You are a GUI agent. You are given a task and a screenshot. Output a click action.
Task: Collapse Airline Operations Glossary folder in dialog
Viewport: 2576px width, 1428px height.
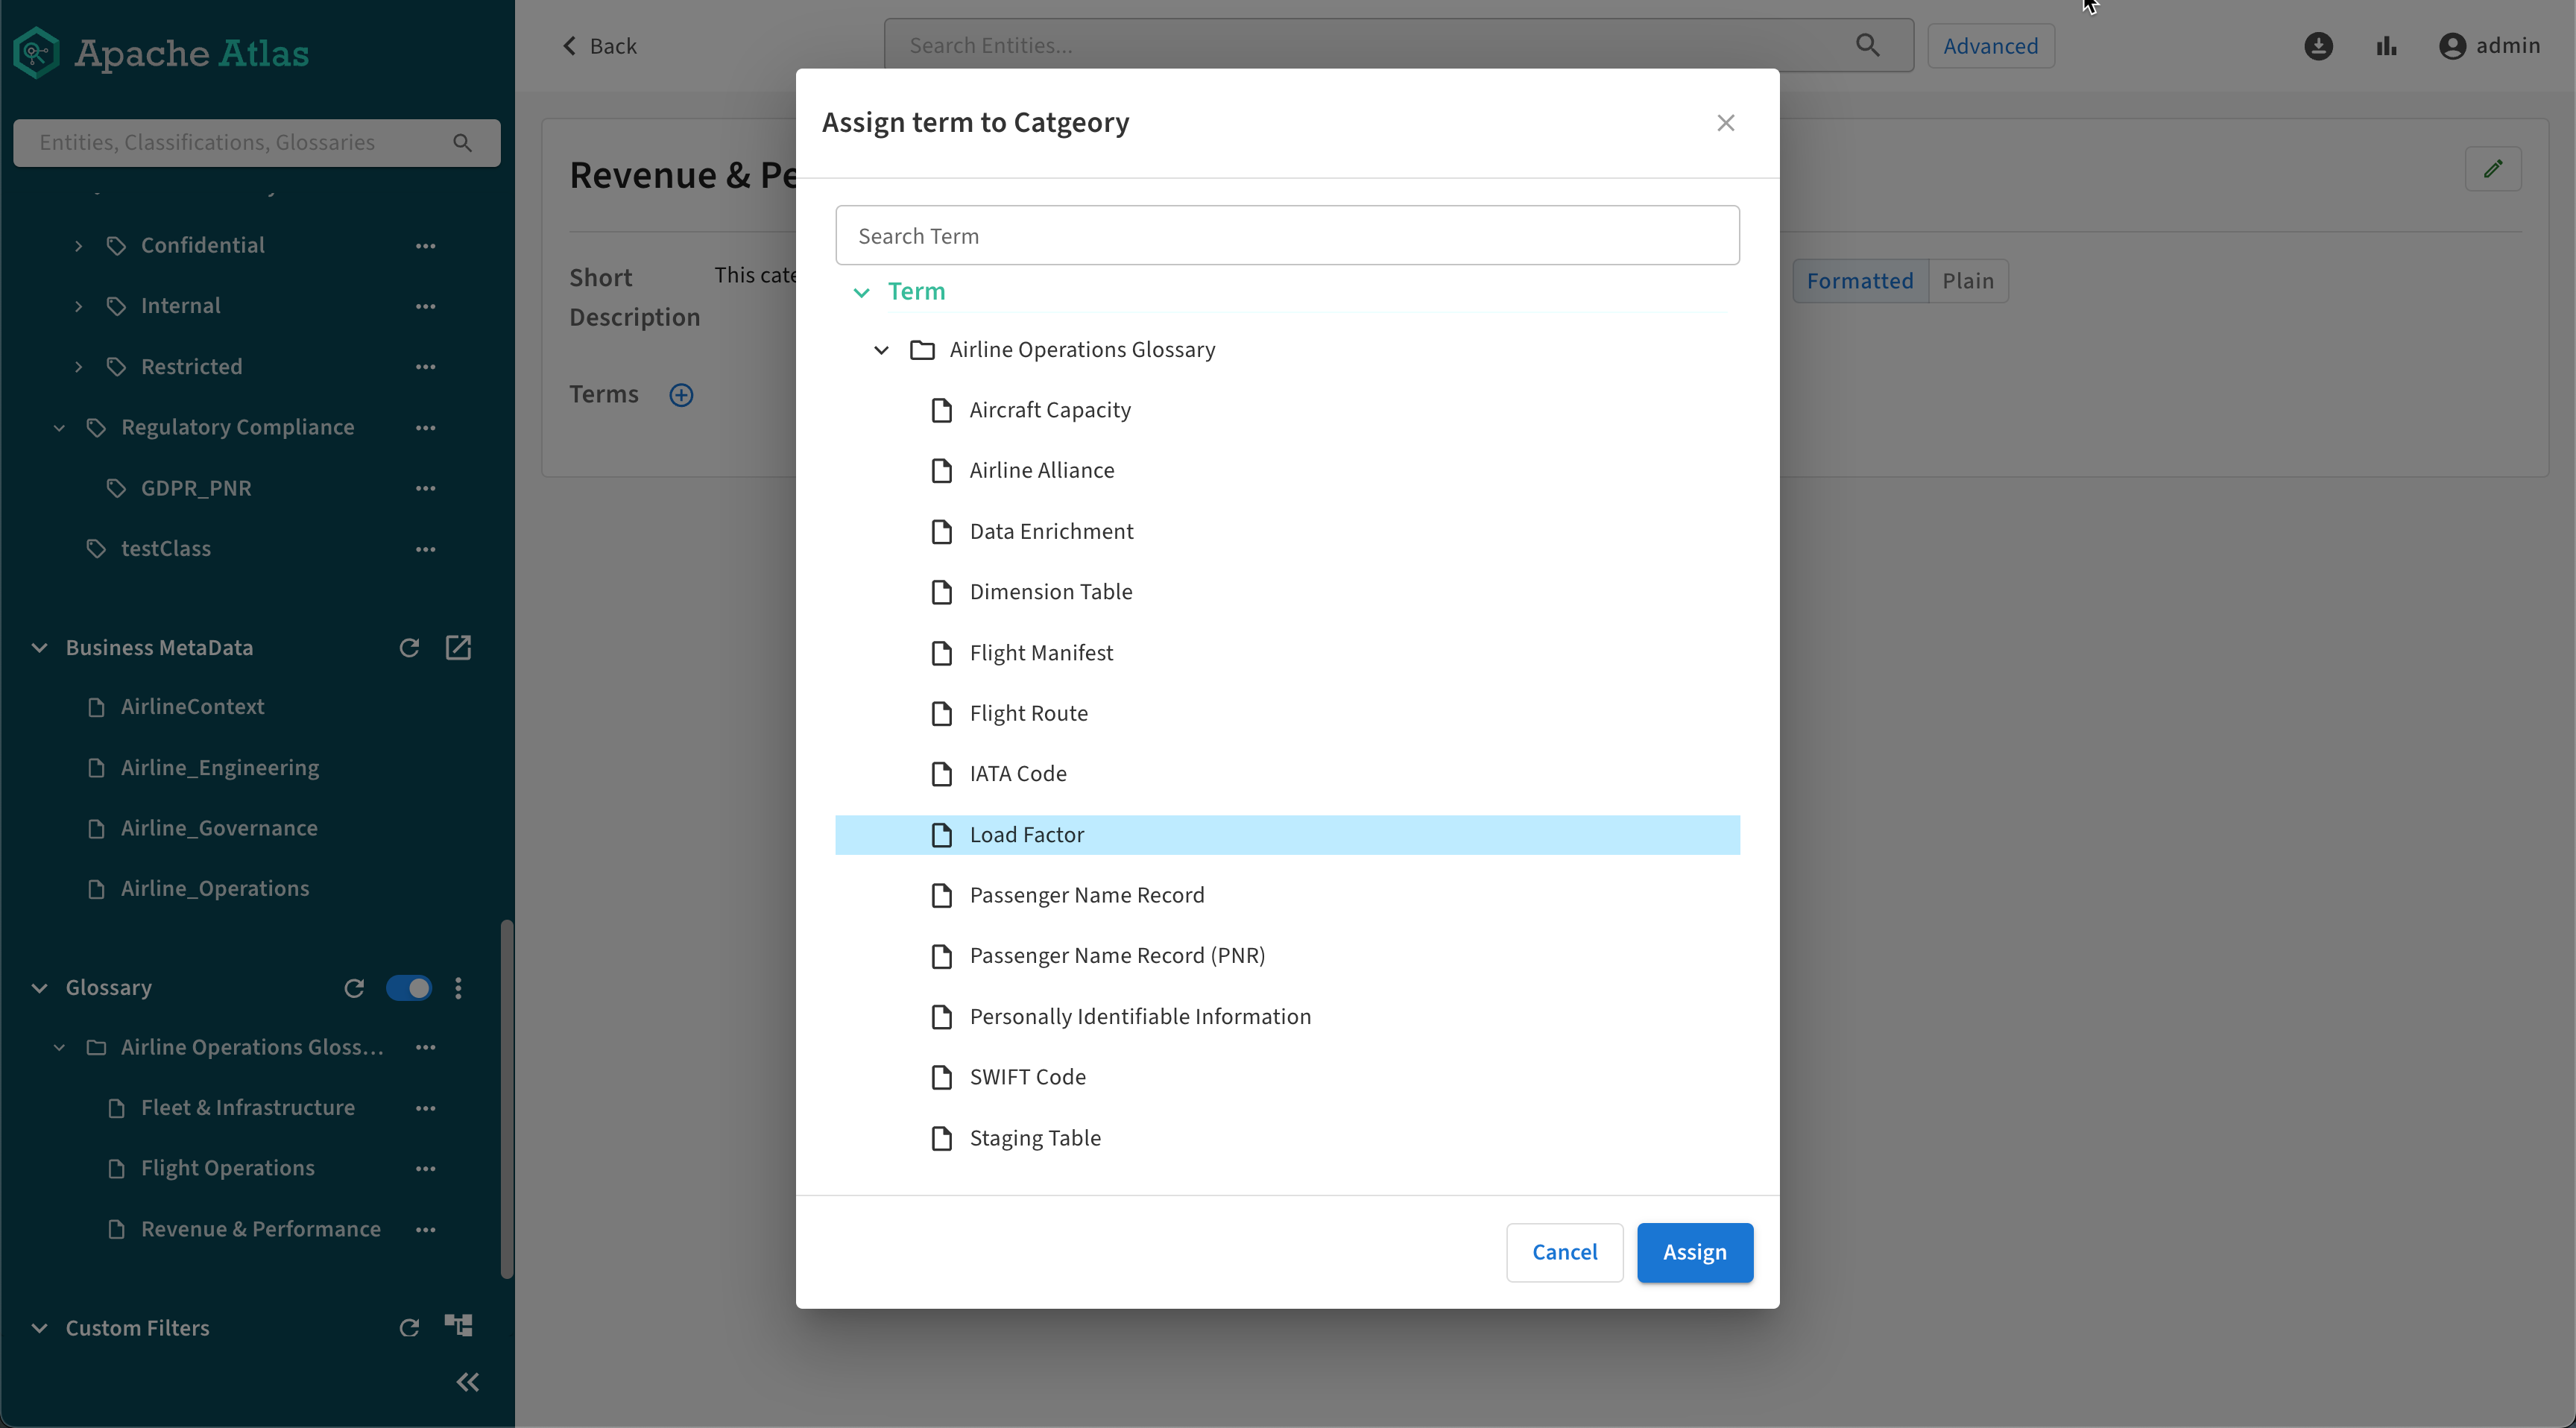click(881, 350)
